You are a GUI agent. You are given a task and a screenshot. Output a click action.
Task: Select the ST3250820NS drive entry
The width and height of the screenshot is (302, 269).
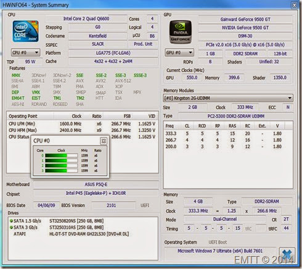tap(76, 221)
